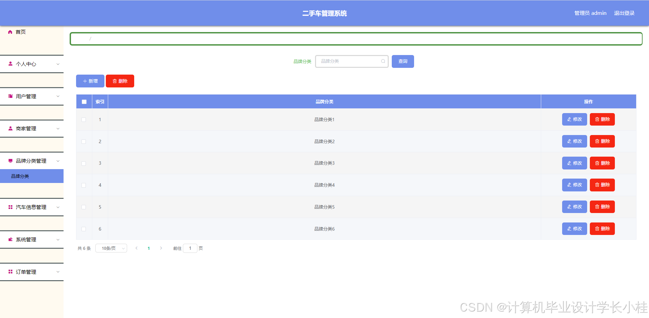Click the 用户管理 briefcase icon
Image resolution: width=649 pixels, height=318 pixels.
tap(10, 96)
